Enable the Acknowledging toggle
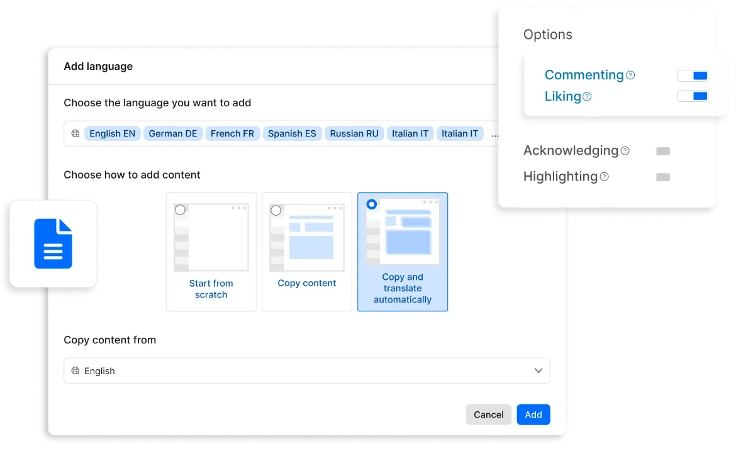Image resolution: width=736 pixels, height=449 pixels. tap(663, 151)
